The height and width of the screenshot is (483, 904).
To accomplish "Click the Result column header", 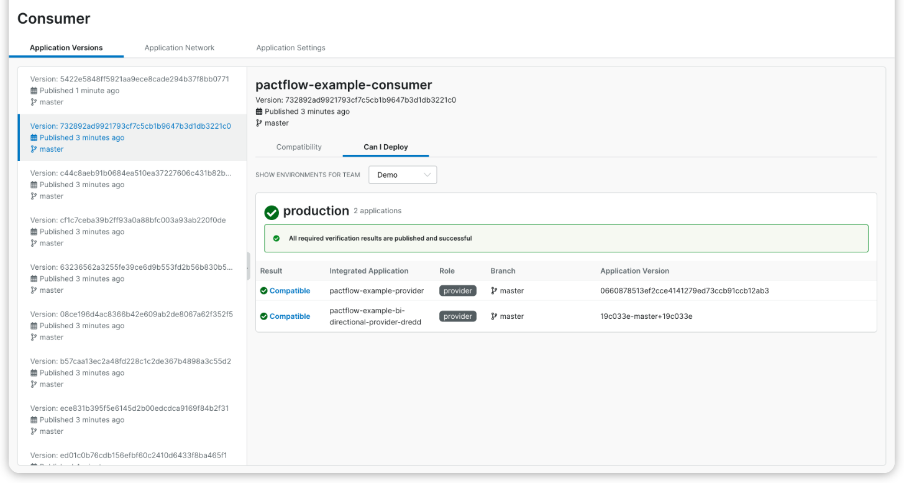I will (x=271, y=271).
